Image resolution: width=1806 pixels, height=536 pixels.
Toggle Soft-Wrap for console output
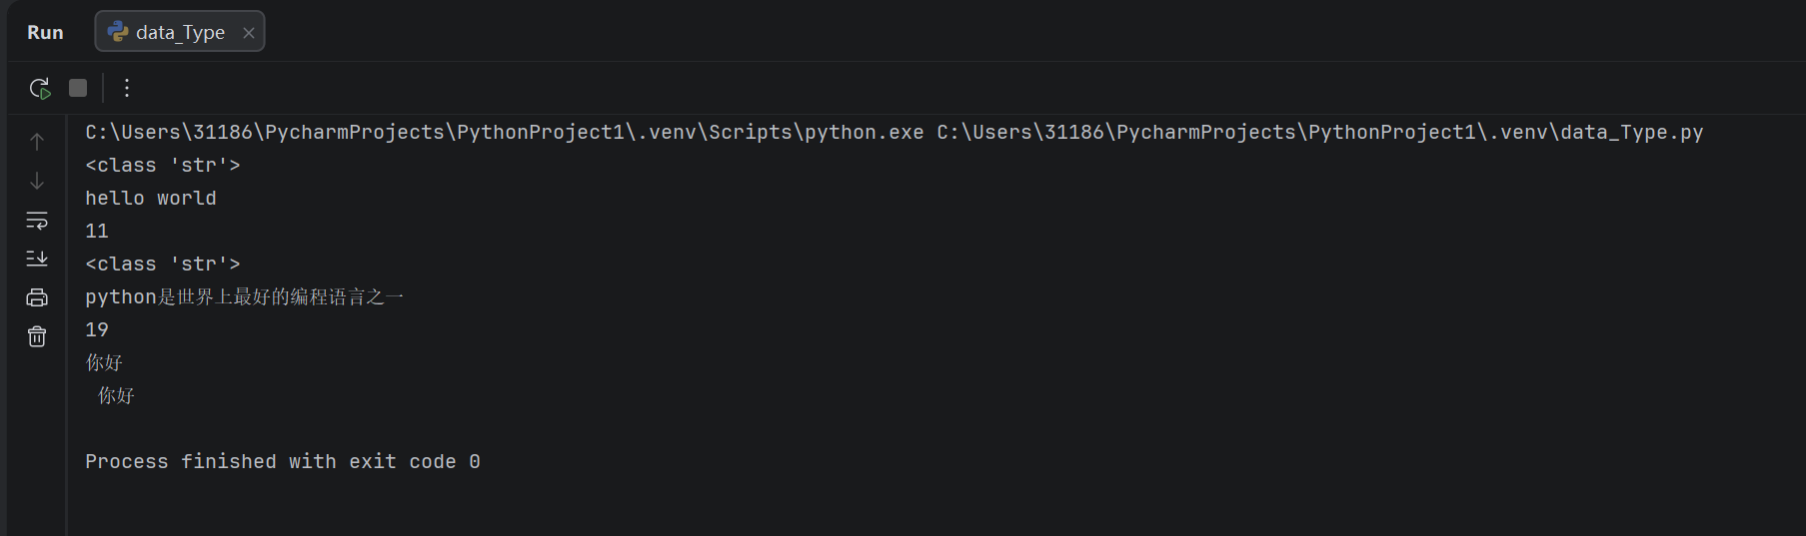[x=37, y=220]
